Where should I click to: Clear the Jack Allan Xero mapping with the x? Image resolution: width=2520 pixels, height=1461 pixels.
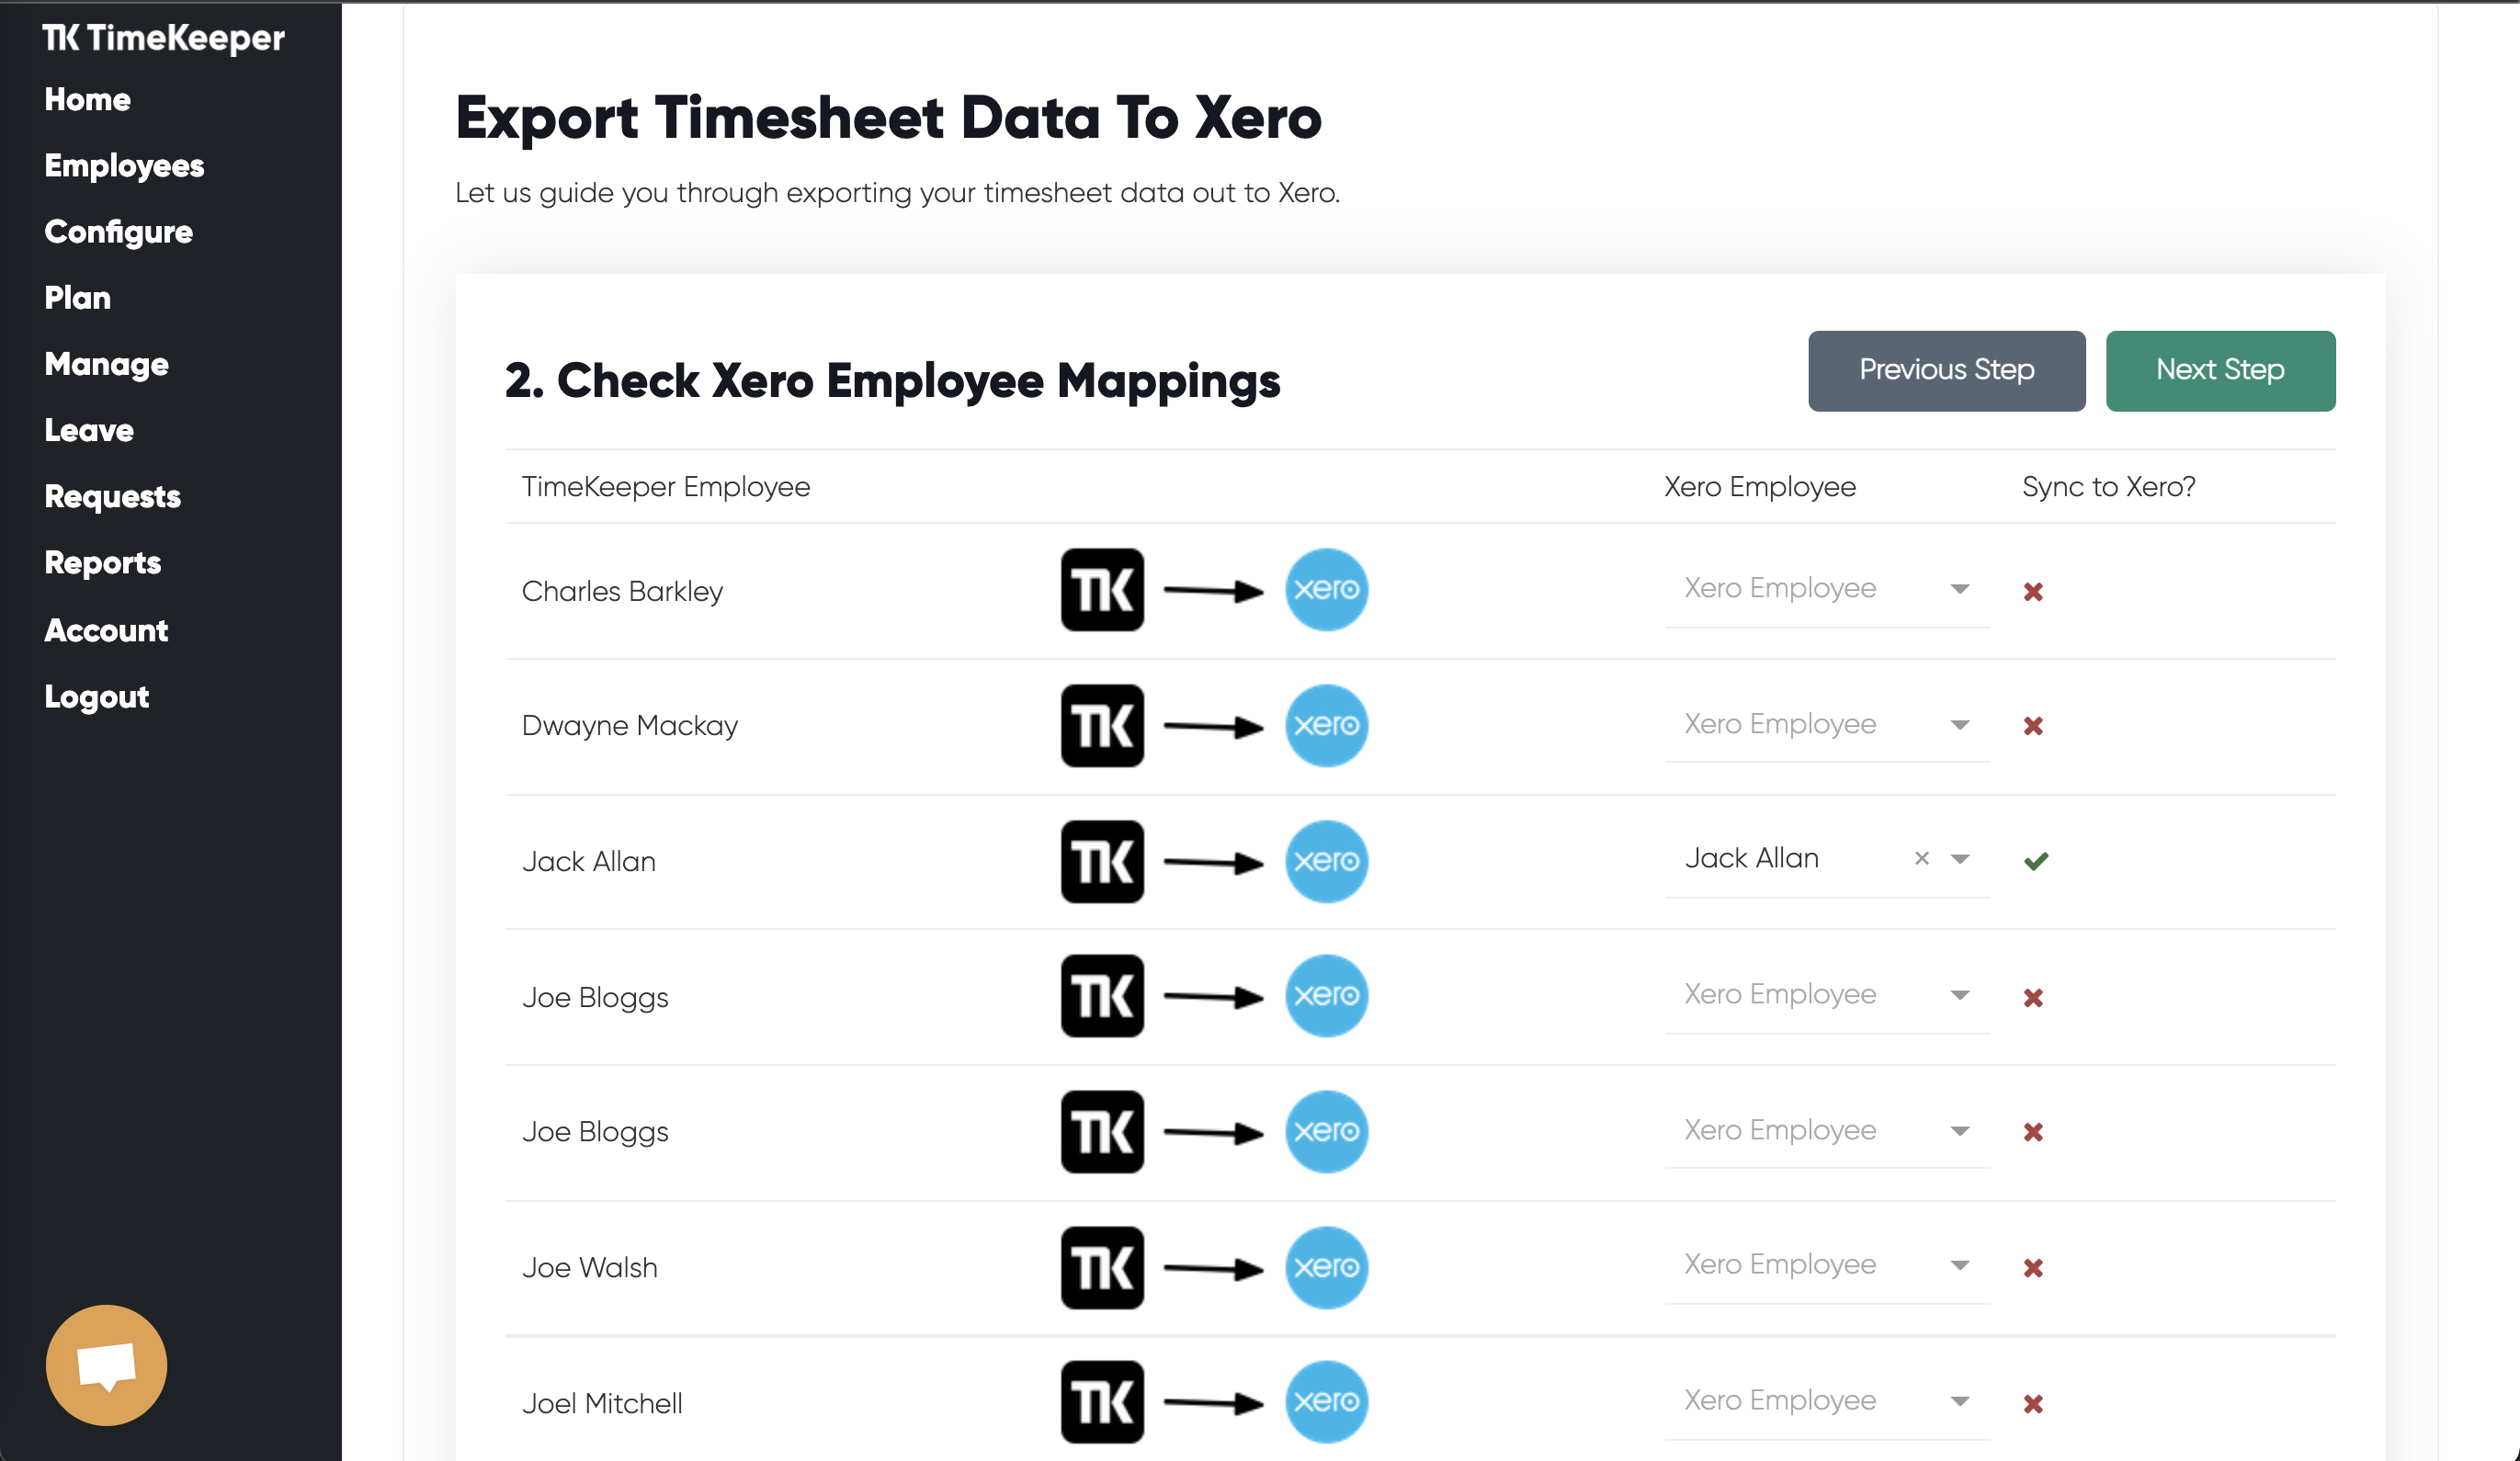tap(1921, 858)
